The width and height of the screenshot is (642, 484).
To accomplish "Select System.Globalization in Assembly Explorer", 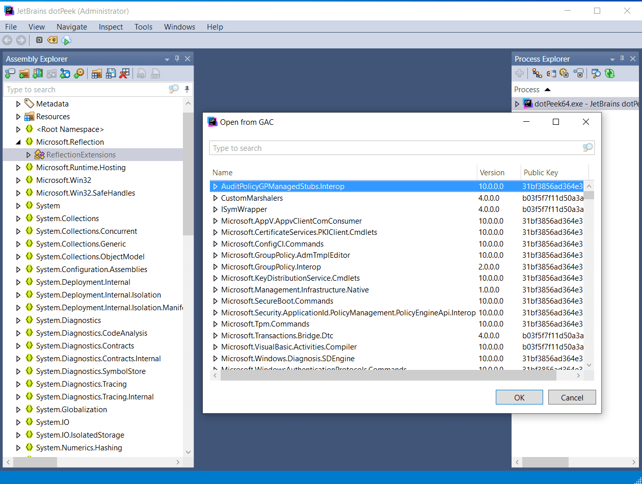I will coord(71,410).
